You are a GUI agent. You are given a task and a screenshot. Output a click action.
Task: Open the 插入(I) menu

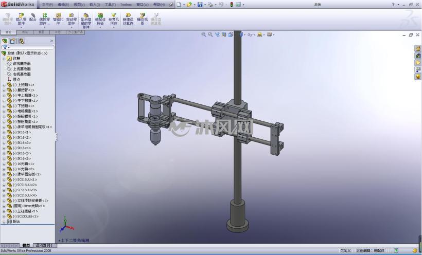[x=95, y=5]
